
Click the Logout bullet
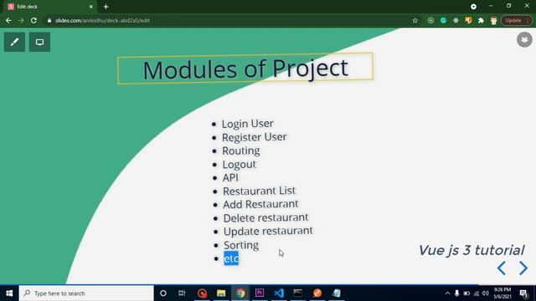click(x=239, y=164)
